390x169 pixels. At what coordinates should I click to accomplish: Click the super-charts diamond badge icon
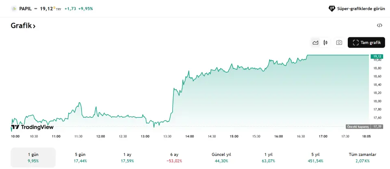[x=332, y=8]
